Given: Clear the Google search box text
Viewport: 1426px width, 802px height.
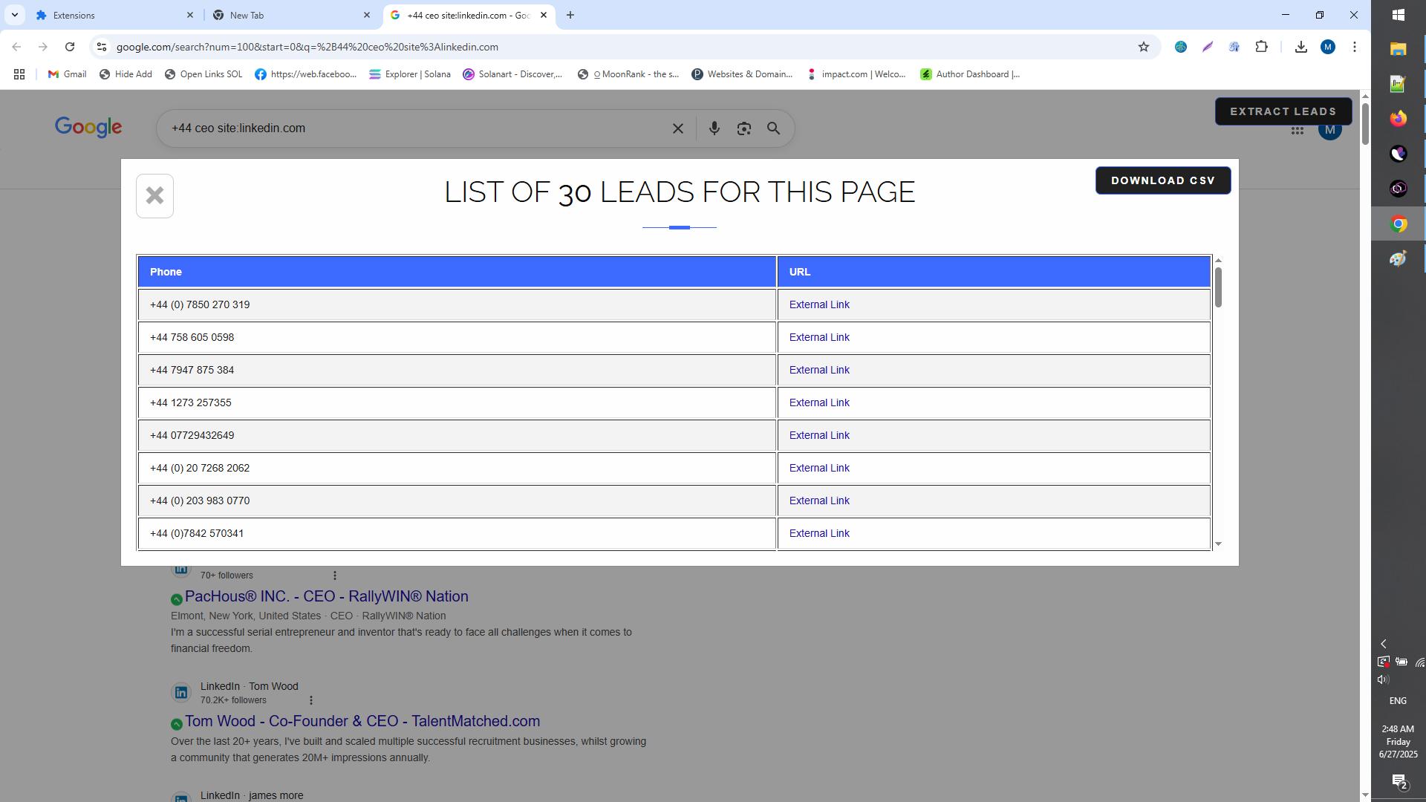Looking at the screenshot, I should pyautogui.click(x=677, y=128).
